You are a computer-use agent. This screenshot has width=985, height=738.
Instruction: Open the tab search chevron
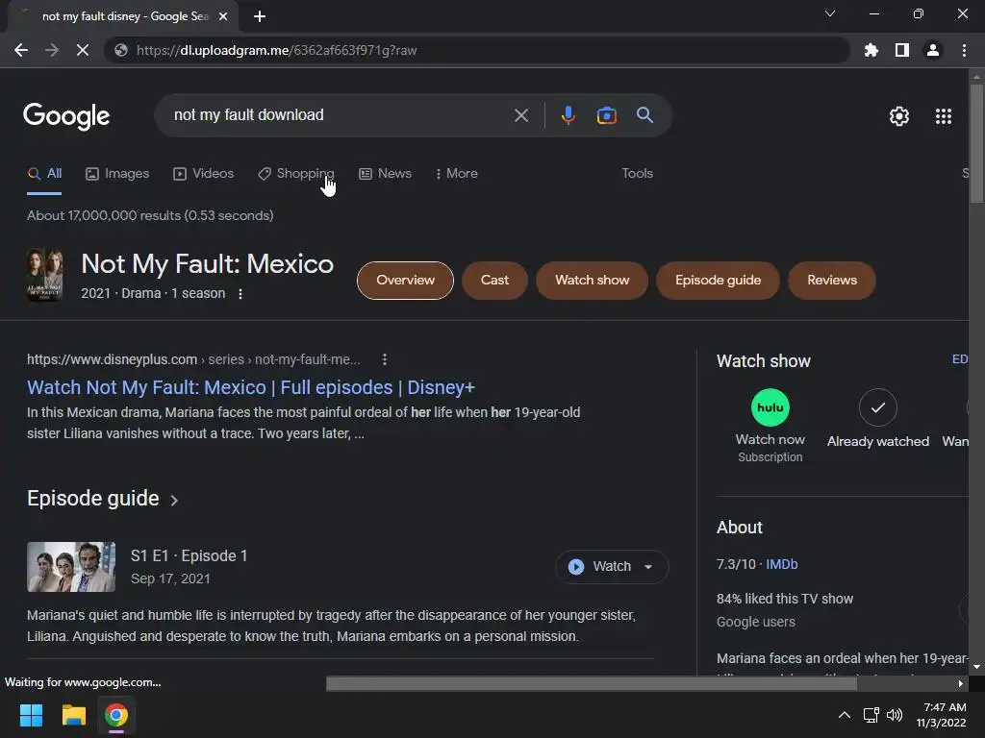point(830,13)
